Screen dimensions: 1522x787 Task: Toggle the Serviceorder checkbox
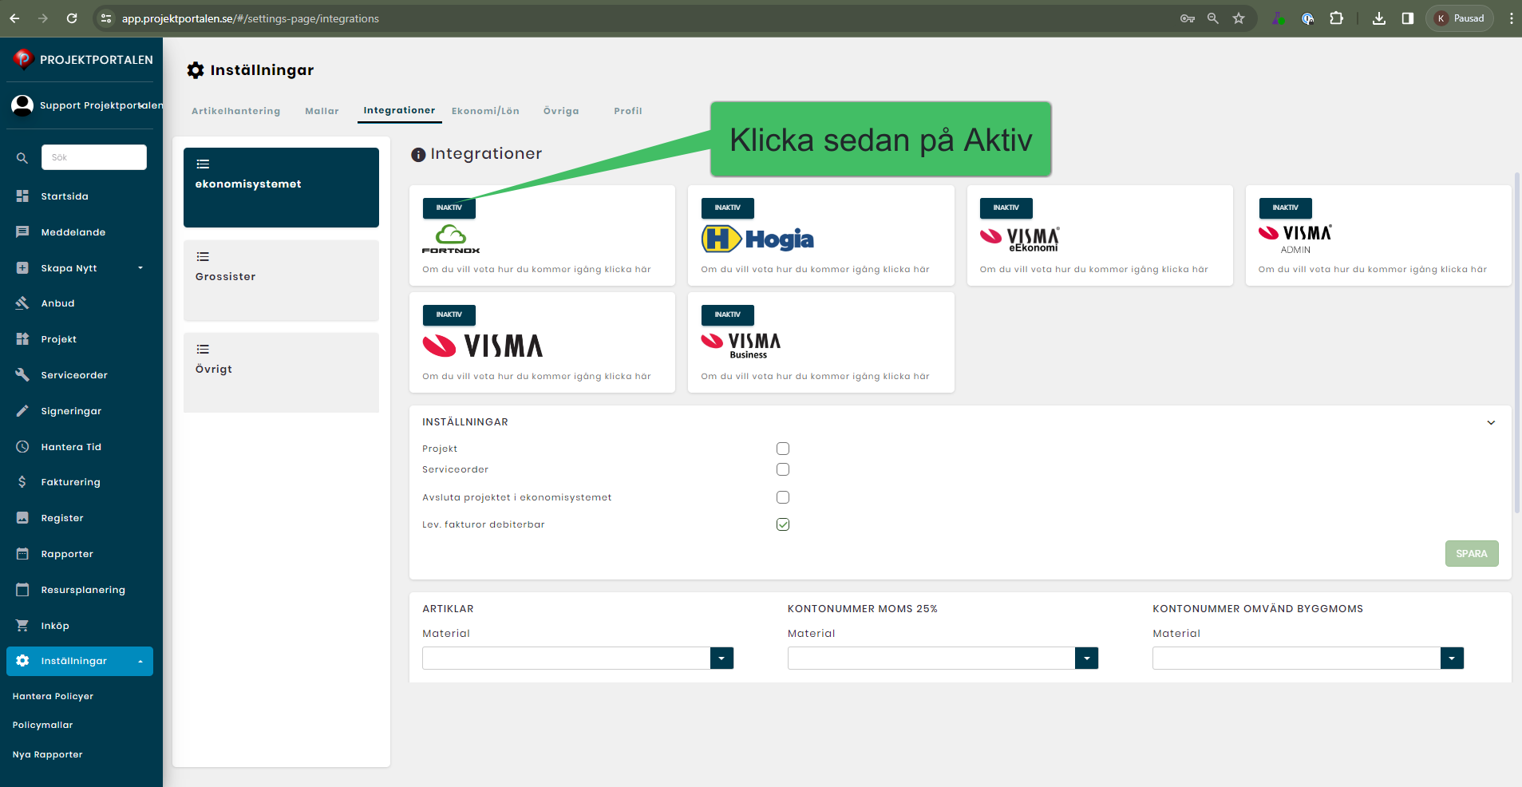click(783, 469)
